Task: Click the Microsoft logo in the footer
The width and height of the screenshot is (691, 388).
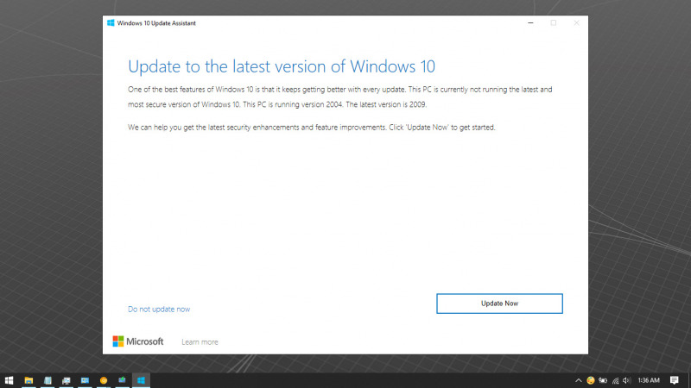Action: [x=138, y=341]
